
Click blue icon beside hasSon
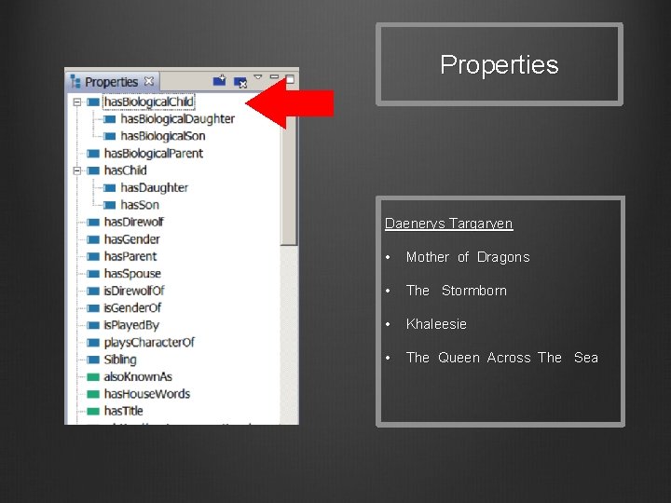pos(110,205)
